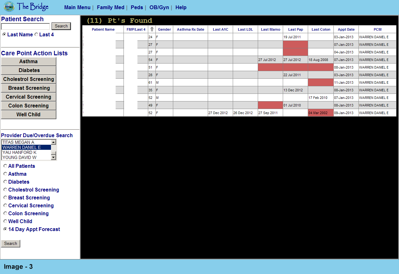Image resolution: width=399 pixels, height=274 pixels.
Task: Sort by PCM column header
Action: pos(377,29)
